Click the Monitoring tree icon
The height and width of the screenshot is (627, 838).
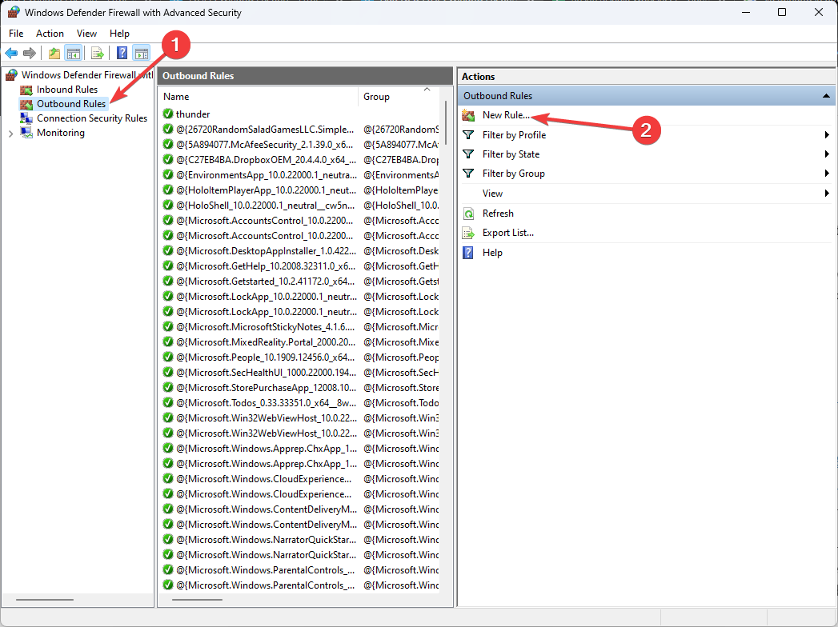coord(26,133)
